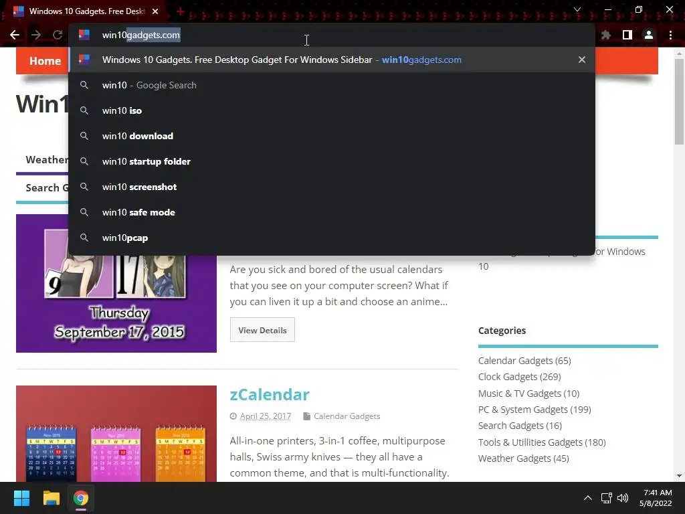Screen dimensions: 685x514
Task: Go forward with the arrow button
Action: coord(36,35)
